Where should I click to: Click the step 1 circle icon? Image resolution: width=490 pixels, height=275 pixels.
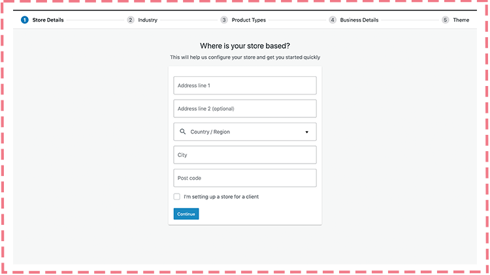(25, 20)
